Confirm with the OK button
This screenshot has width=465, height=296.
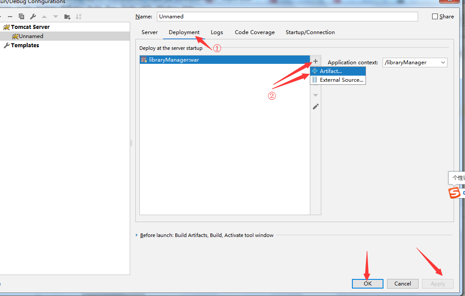368,284
